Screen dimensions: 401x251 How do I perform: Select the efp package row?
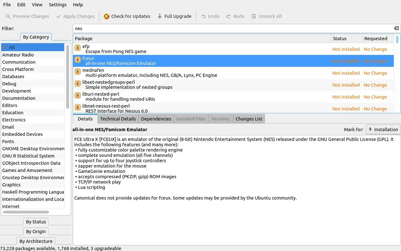coord(233,49)
